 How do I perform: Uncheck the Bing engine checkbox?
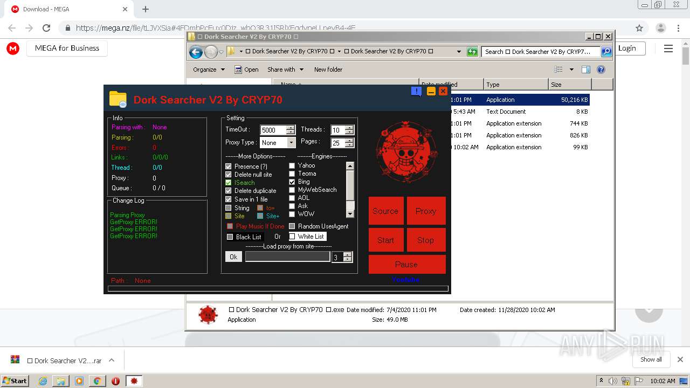click(292, 182)
